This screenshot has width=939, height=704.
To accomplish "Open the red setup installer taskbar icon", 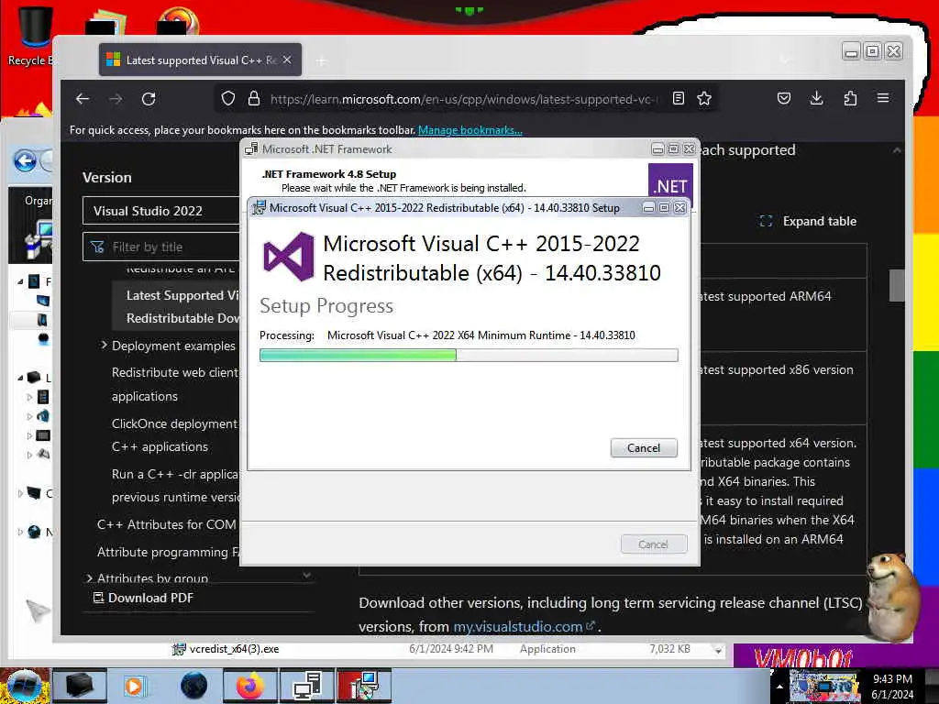I will point(364,686).
